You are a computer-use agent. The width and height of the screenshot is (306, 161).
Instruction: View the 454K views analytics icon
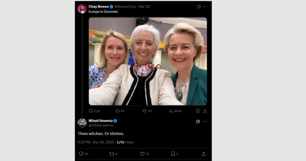pos(171,111)
